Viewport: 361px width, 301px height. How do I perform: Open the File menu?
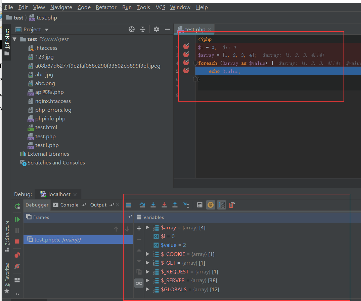tap(9, 7)
